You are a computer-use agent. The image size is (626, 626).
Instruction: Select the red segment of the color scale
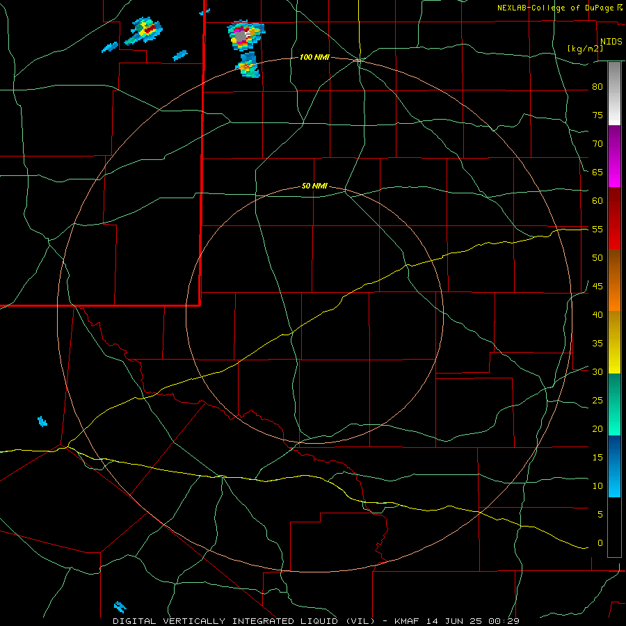coord(614,218)
